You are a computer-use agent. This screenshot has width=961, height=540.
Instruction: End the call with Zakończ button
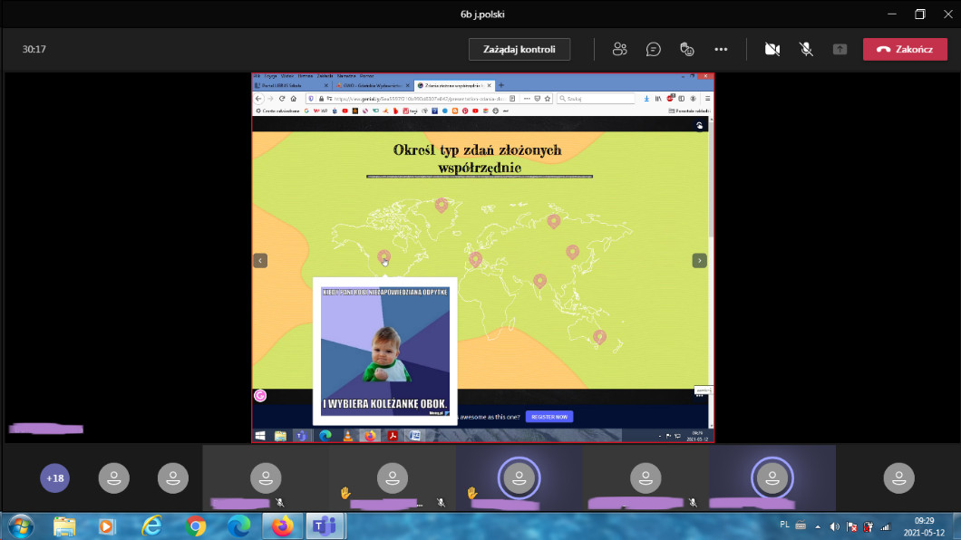pyautogui.click(x=905, y=49)
